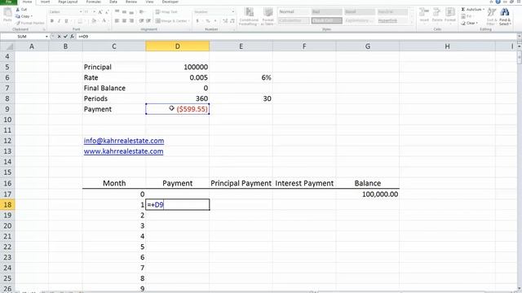
Task: Switch to the Developer tab
Action: point(170,2)
